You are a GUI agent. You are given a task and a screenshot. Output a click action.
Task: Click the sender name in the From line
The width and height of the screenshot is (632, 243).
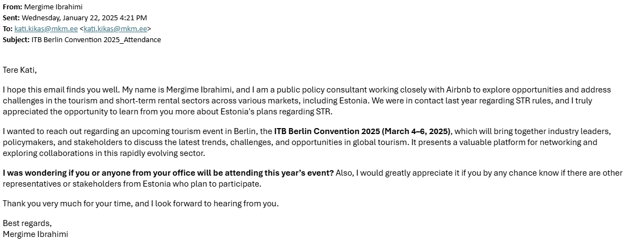[x=53, y=7]
